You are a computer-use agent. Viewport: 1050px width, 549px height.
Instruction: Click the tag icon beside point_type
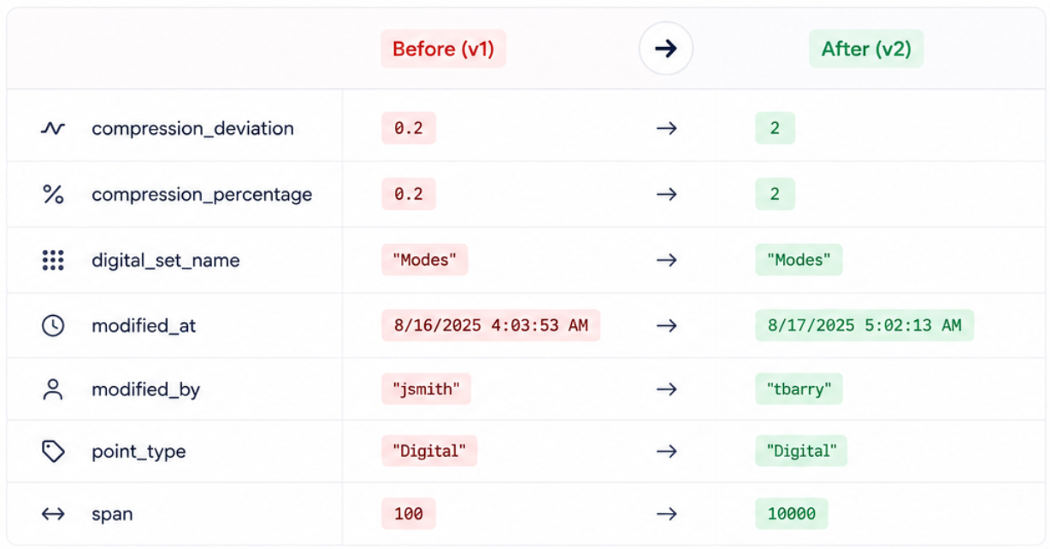(53, 452)
